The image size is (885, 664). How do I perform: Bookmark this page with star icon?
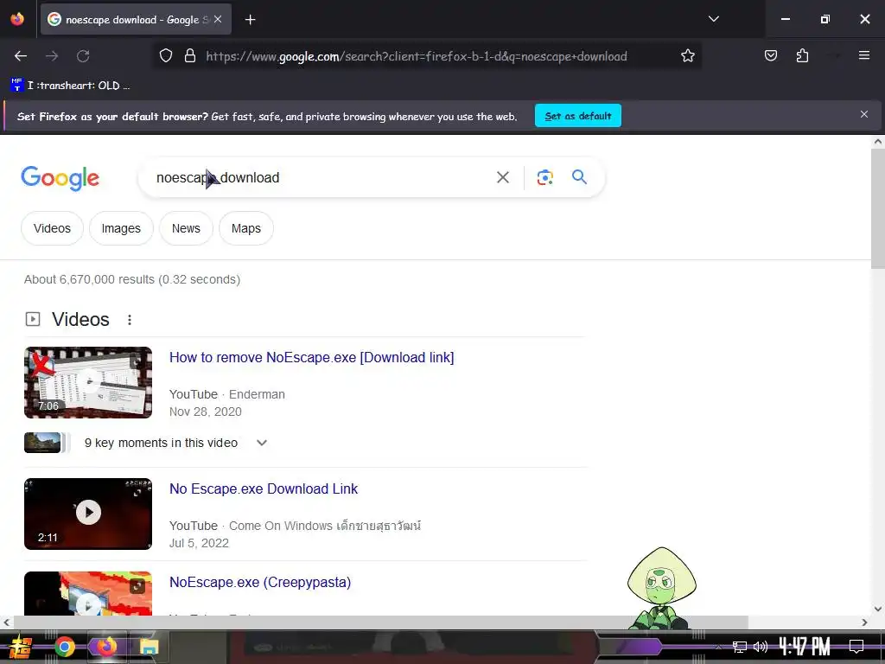click(687, 56)
